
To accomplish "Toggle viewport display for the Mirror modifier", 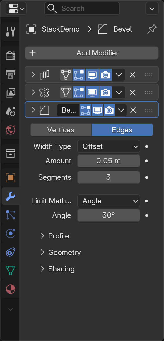I will 92,93.
